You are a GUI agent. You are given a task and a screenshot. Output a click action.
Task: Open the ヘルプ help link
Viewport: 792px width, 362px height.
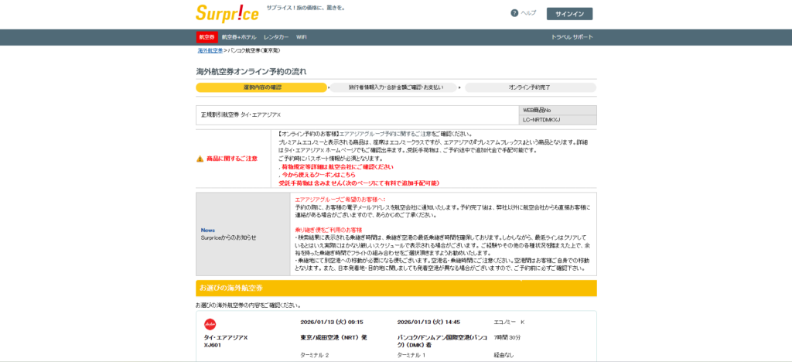point(528,13)
